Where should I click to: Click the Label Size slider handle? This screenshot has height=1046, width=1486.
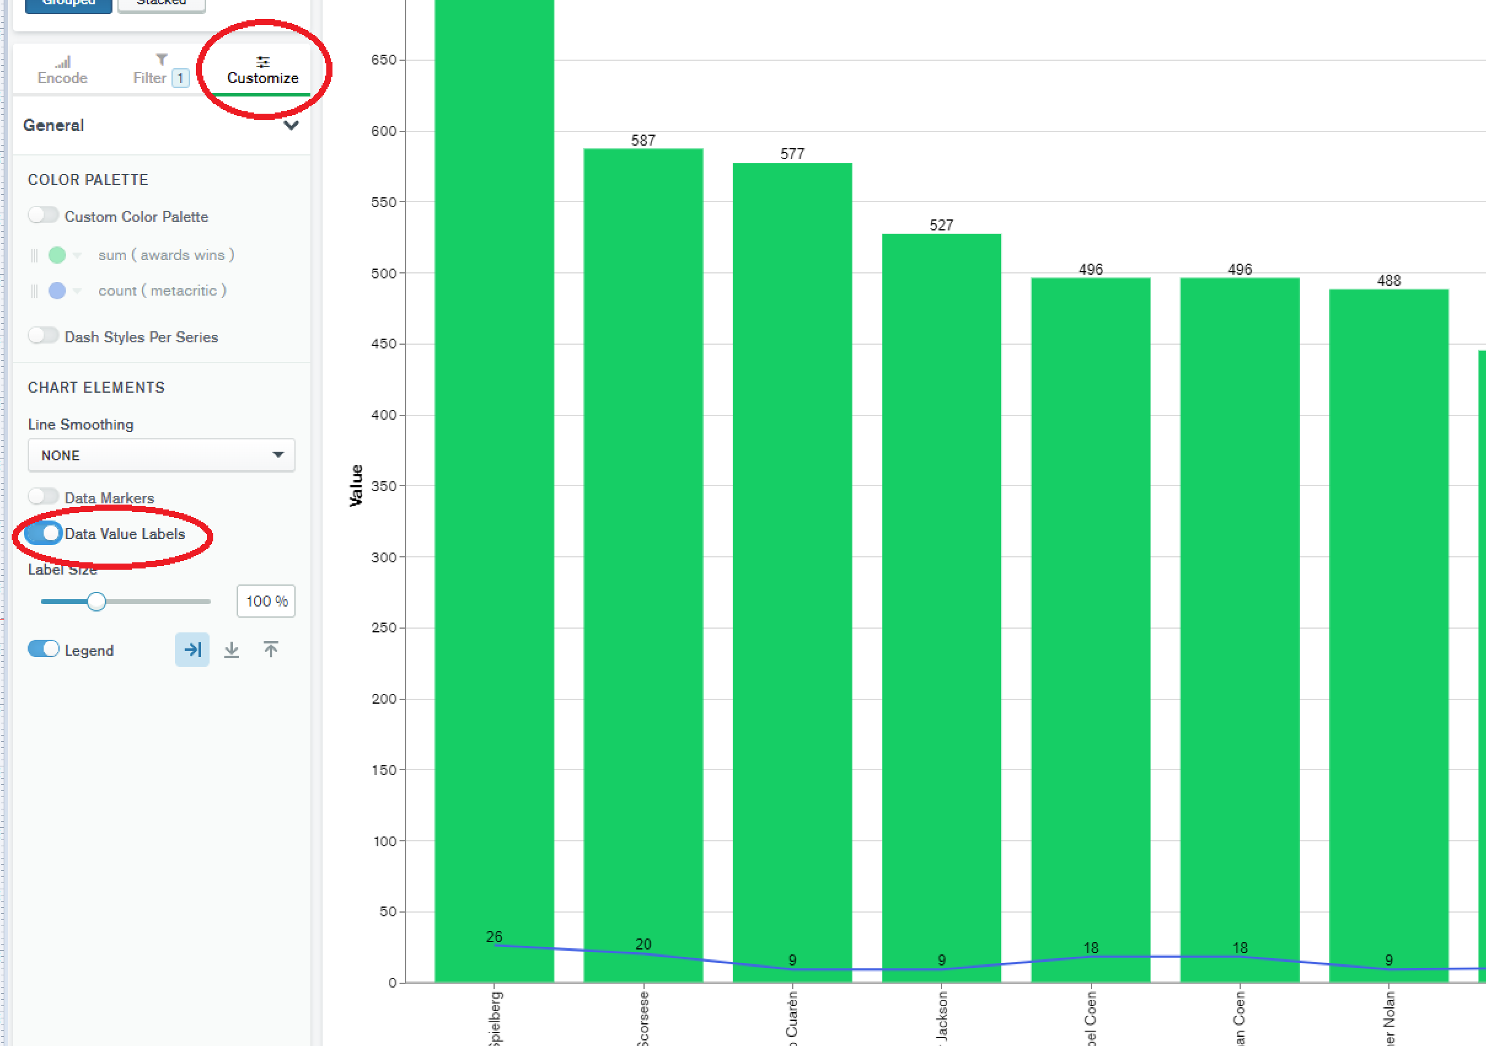[96, 601]
